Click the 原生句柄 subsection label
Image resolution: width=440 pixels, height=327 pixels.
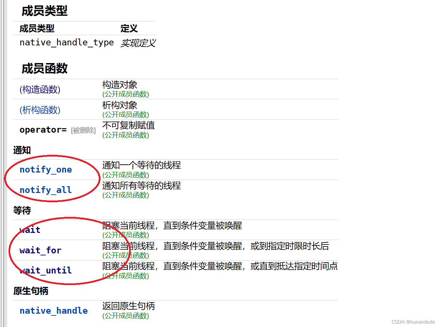pos(31,291)
